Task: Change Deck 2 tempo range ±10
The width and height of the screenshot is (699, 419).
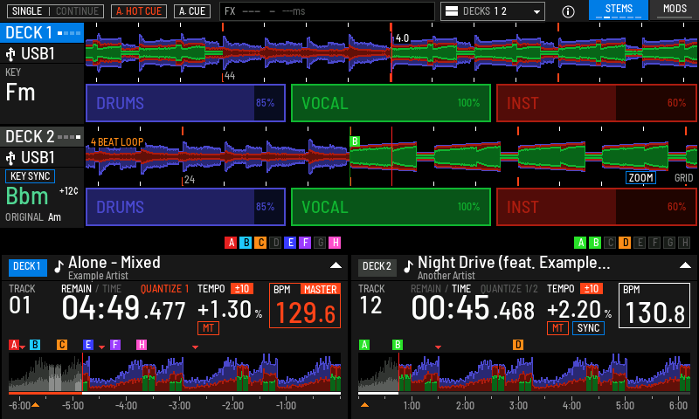Action: pyautogui.click(x=592, y=289)
